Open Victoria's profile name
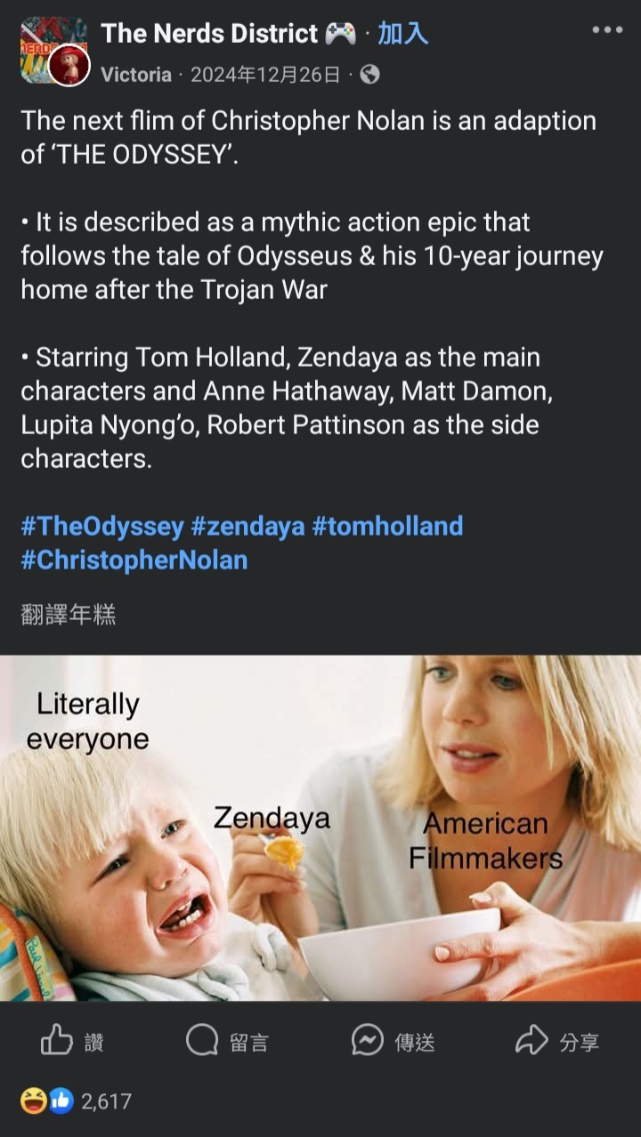This screenshot has height=1137, width=641. (x=135, y=75)
